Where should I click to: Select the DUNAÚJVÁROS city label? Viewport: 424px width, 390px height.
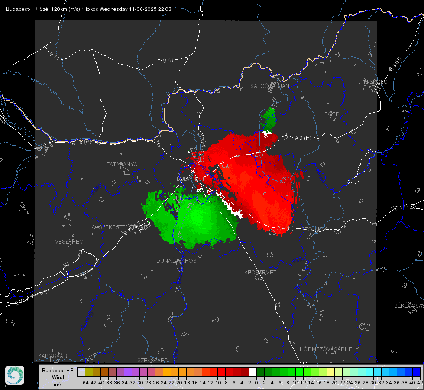coord(176,260)
